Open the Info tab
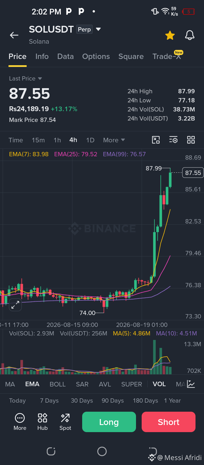Image resolution: width=204 pixels, height=465 pixels. click(x=42, y=56)
